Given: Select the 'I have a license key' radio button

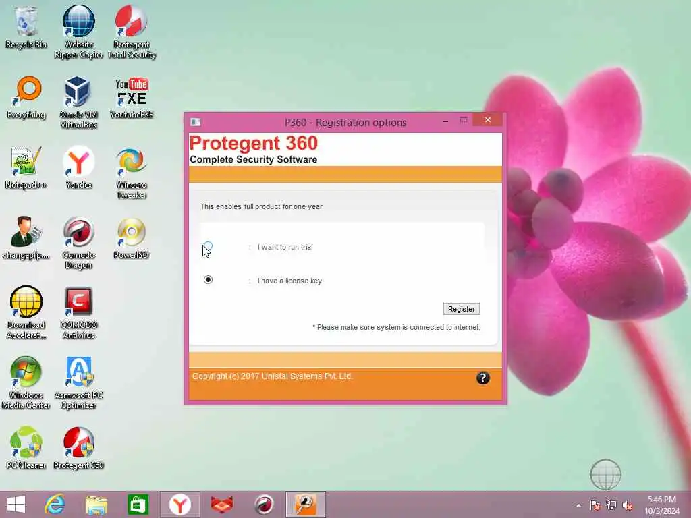Looking at the screenshot, I should 208,280.
